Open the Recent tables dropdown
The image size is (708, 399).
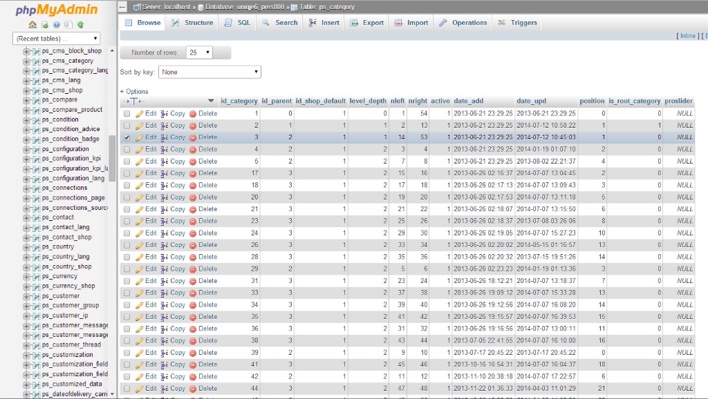(x=57, y=39)
